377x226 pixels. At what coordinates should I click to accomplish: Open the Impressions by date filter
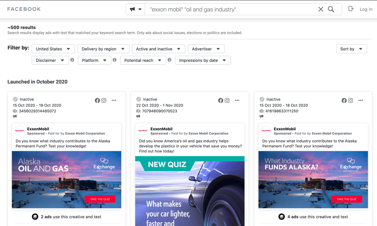pyautogui.click(x=203, y=60)
